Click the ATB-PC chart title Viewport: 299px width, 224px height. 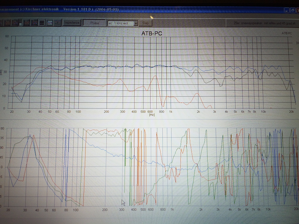[x=152, y=33]
